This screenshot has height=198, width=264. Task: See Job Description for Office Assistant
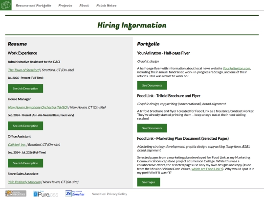25,163
